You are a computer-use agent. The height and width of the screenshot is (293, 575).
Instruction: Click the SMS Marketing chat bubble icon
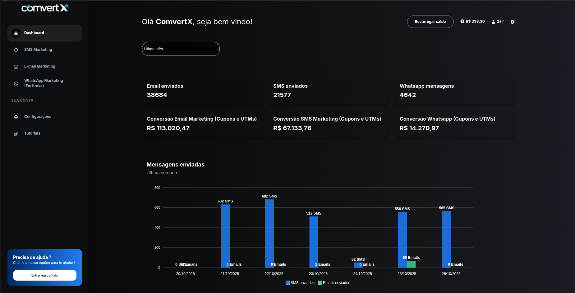click(16, 50)
